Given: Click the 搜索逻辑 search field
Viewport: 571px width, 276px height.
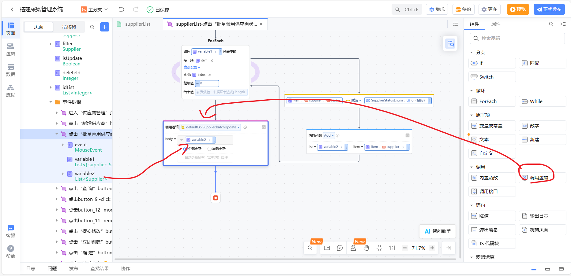Looking at the screenshot, I should point(517,39).
